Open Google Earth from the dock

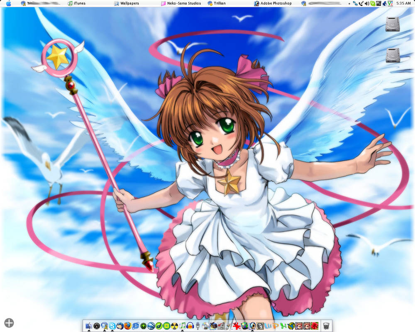click(151, 326)
